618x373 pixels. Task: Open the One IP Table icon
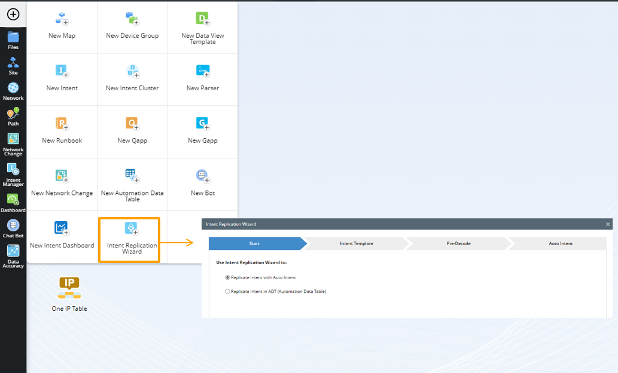[x=69, y=294]
